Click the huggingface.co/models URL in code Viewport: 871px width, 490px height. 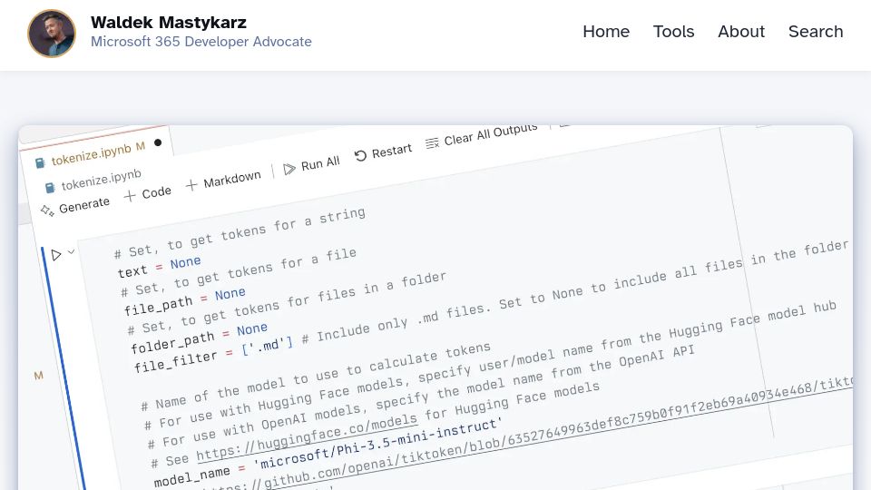click(x=307, y=437)
